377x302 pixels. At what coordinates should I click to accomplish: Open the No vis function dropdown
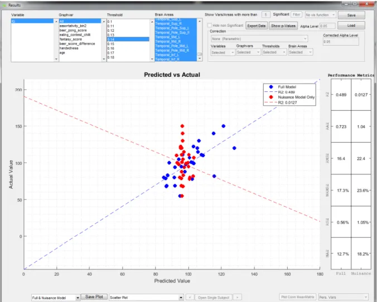coord(321,15)
